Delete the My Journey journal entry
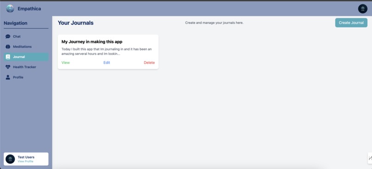 [x=149, y=62]
